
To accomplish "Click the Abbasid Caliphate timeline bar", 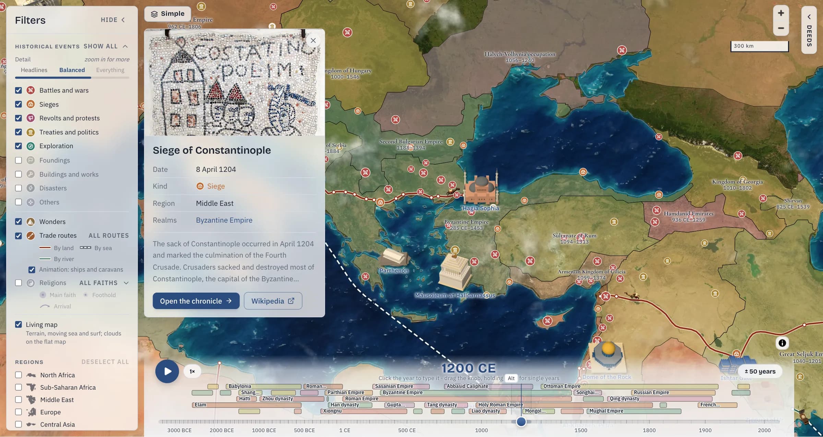I will 489,386.
